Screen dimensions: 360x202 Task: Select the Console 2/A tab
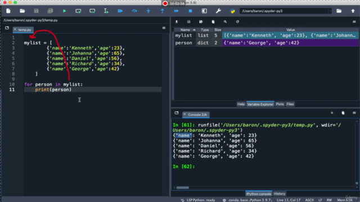(x=196, y=114)
